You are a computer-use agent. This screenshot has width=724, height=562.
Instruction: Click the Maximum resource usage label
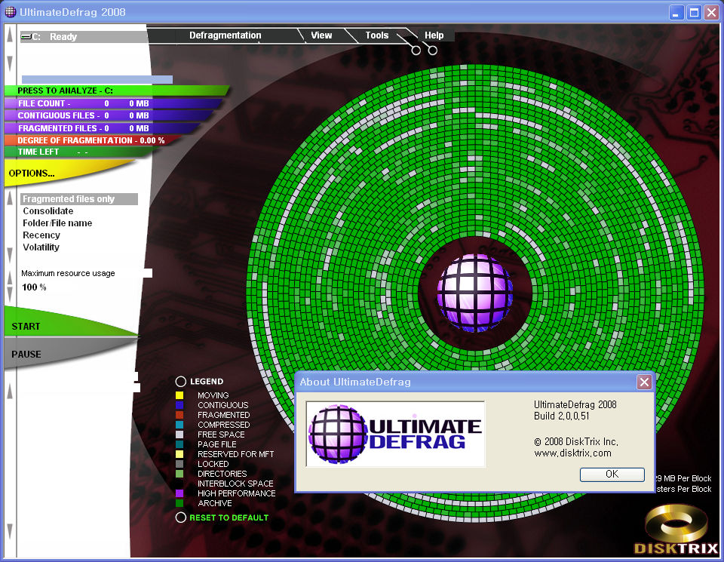[x=68, y=273]
